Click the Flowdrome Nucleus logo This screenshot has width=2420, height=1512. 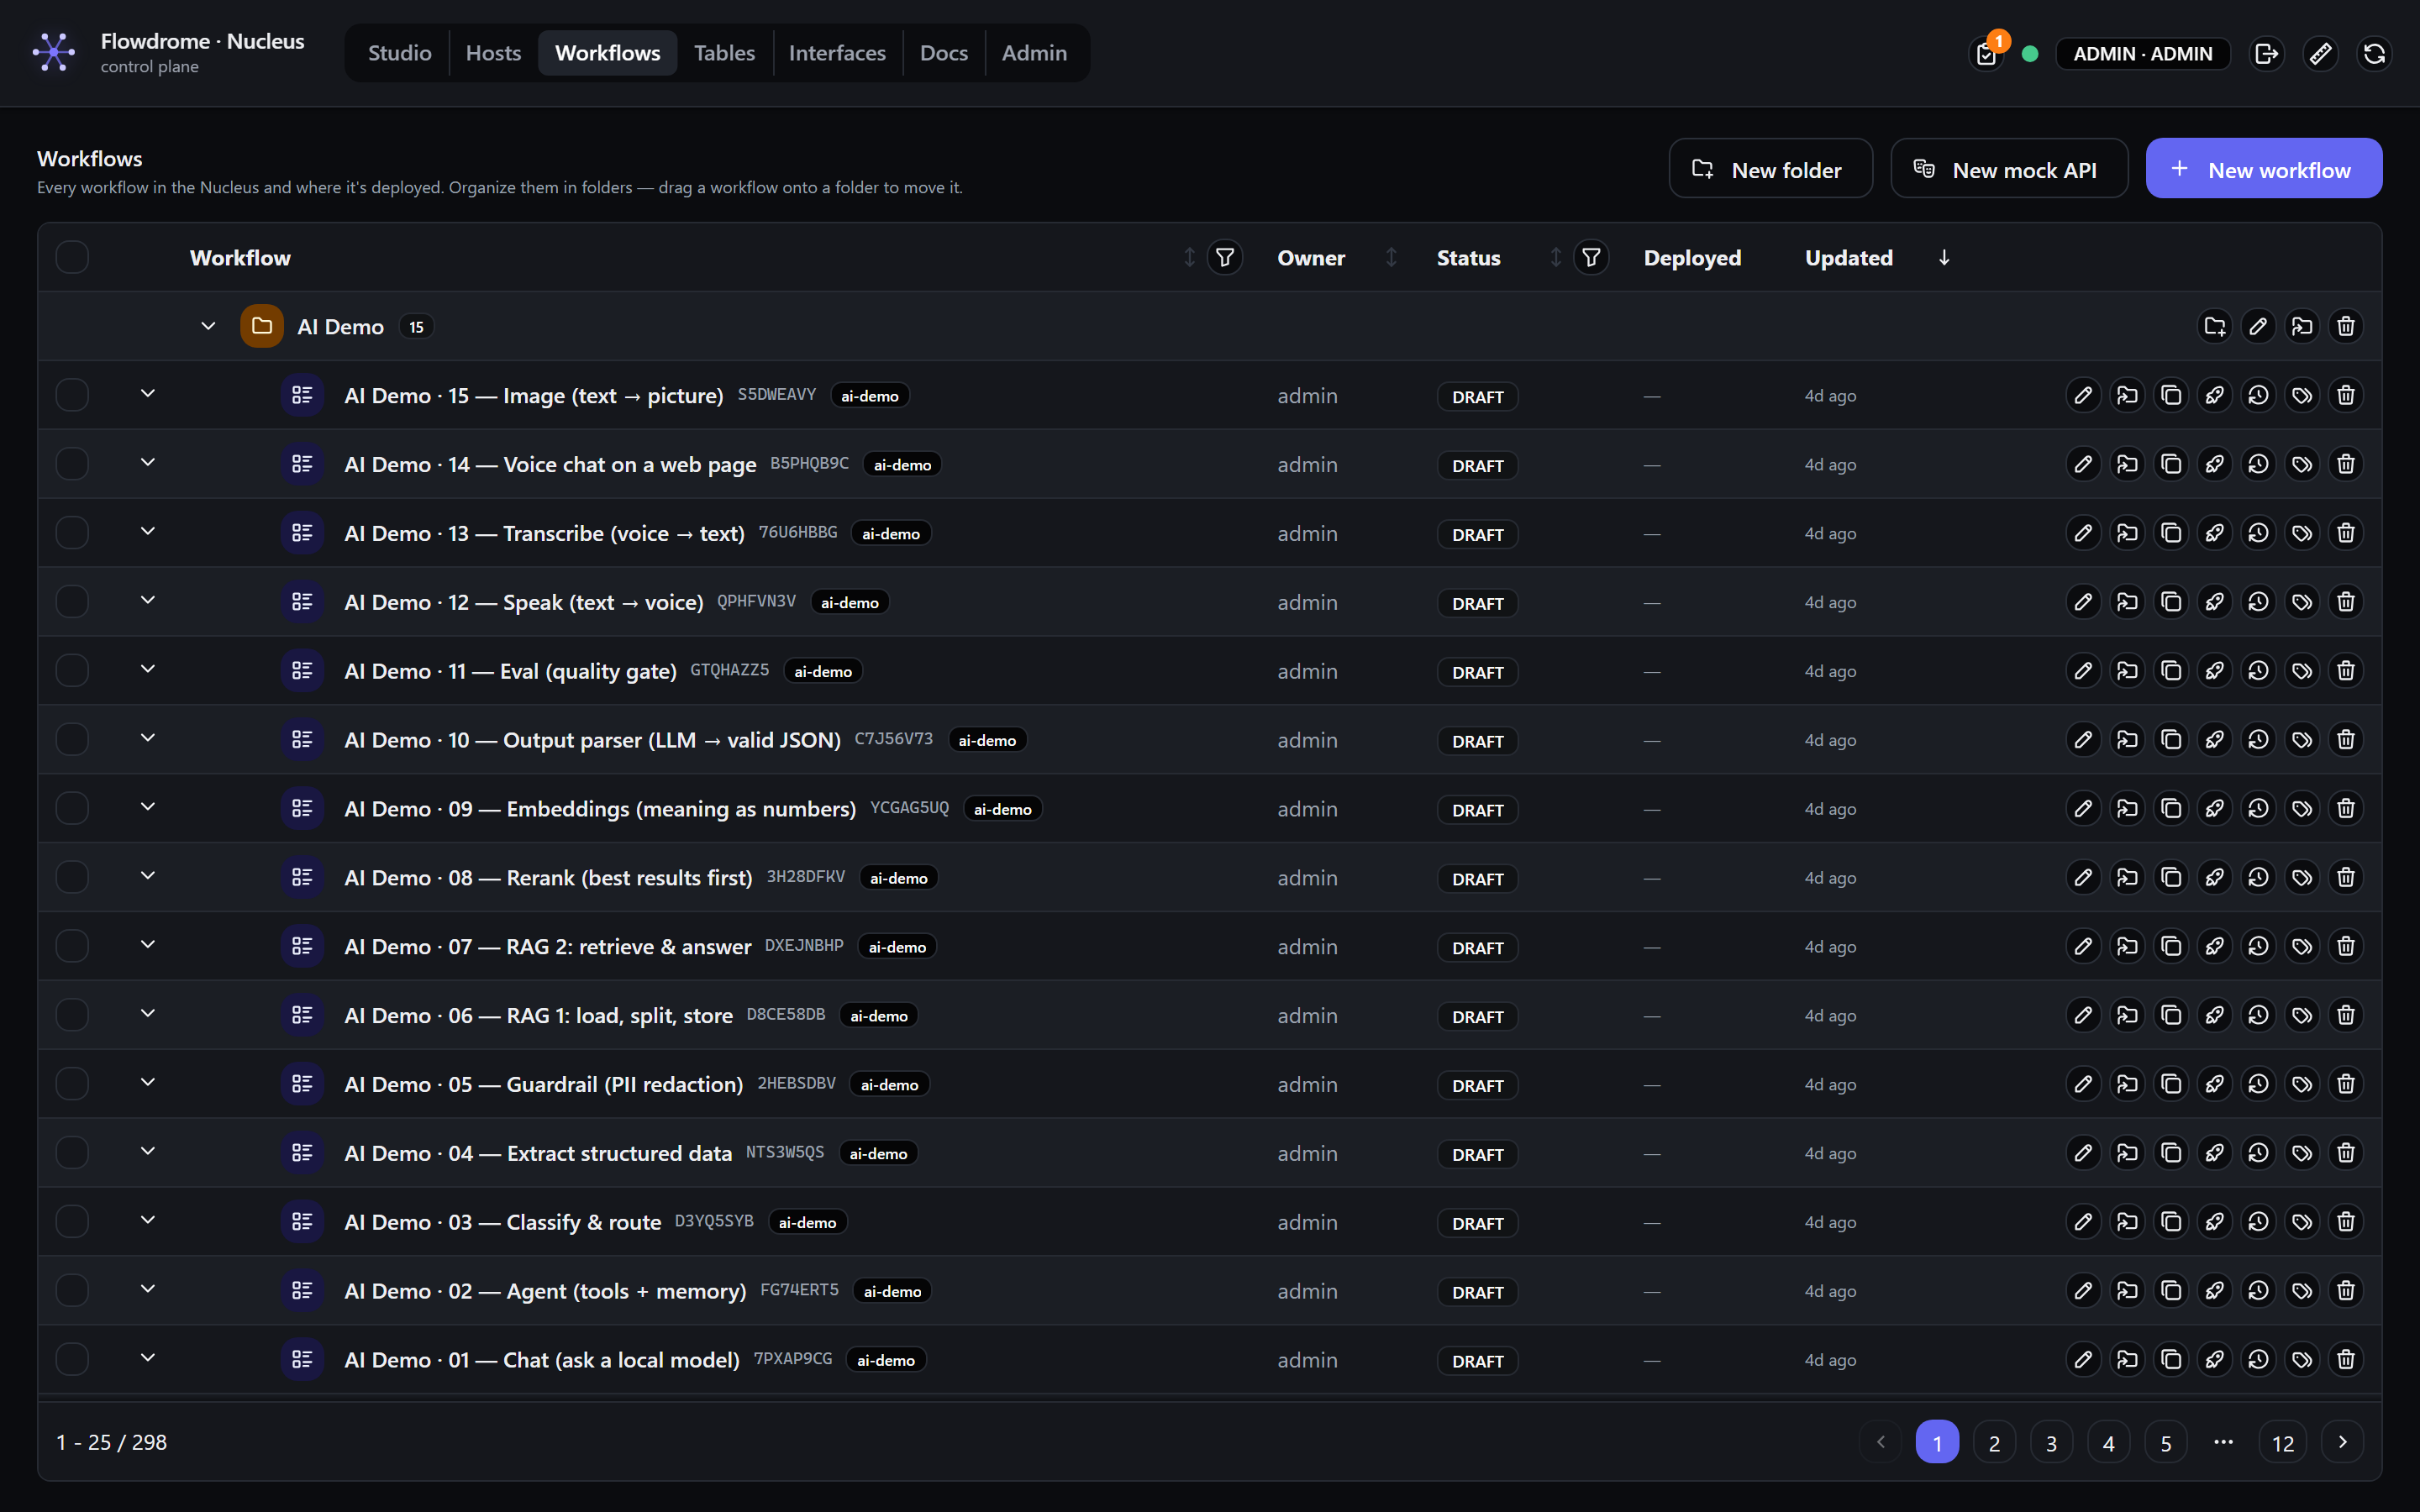click(x=54, y=52)
